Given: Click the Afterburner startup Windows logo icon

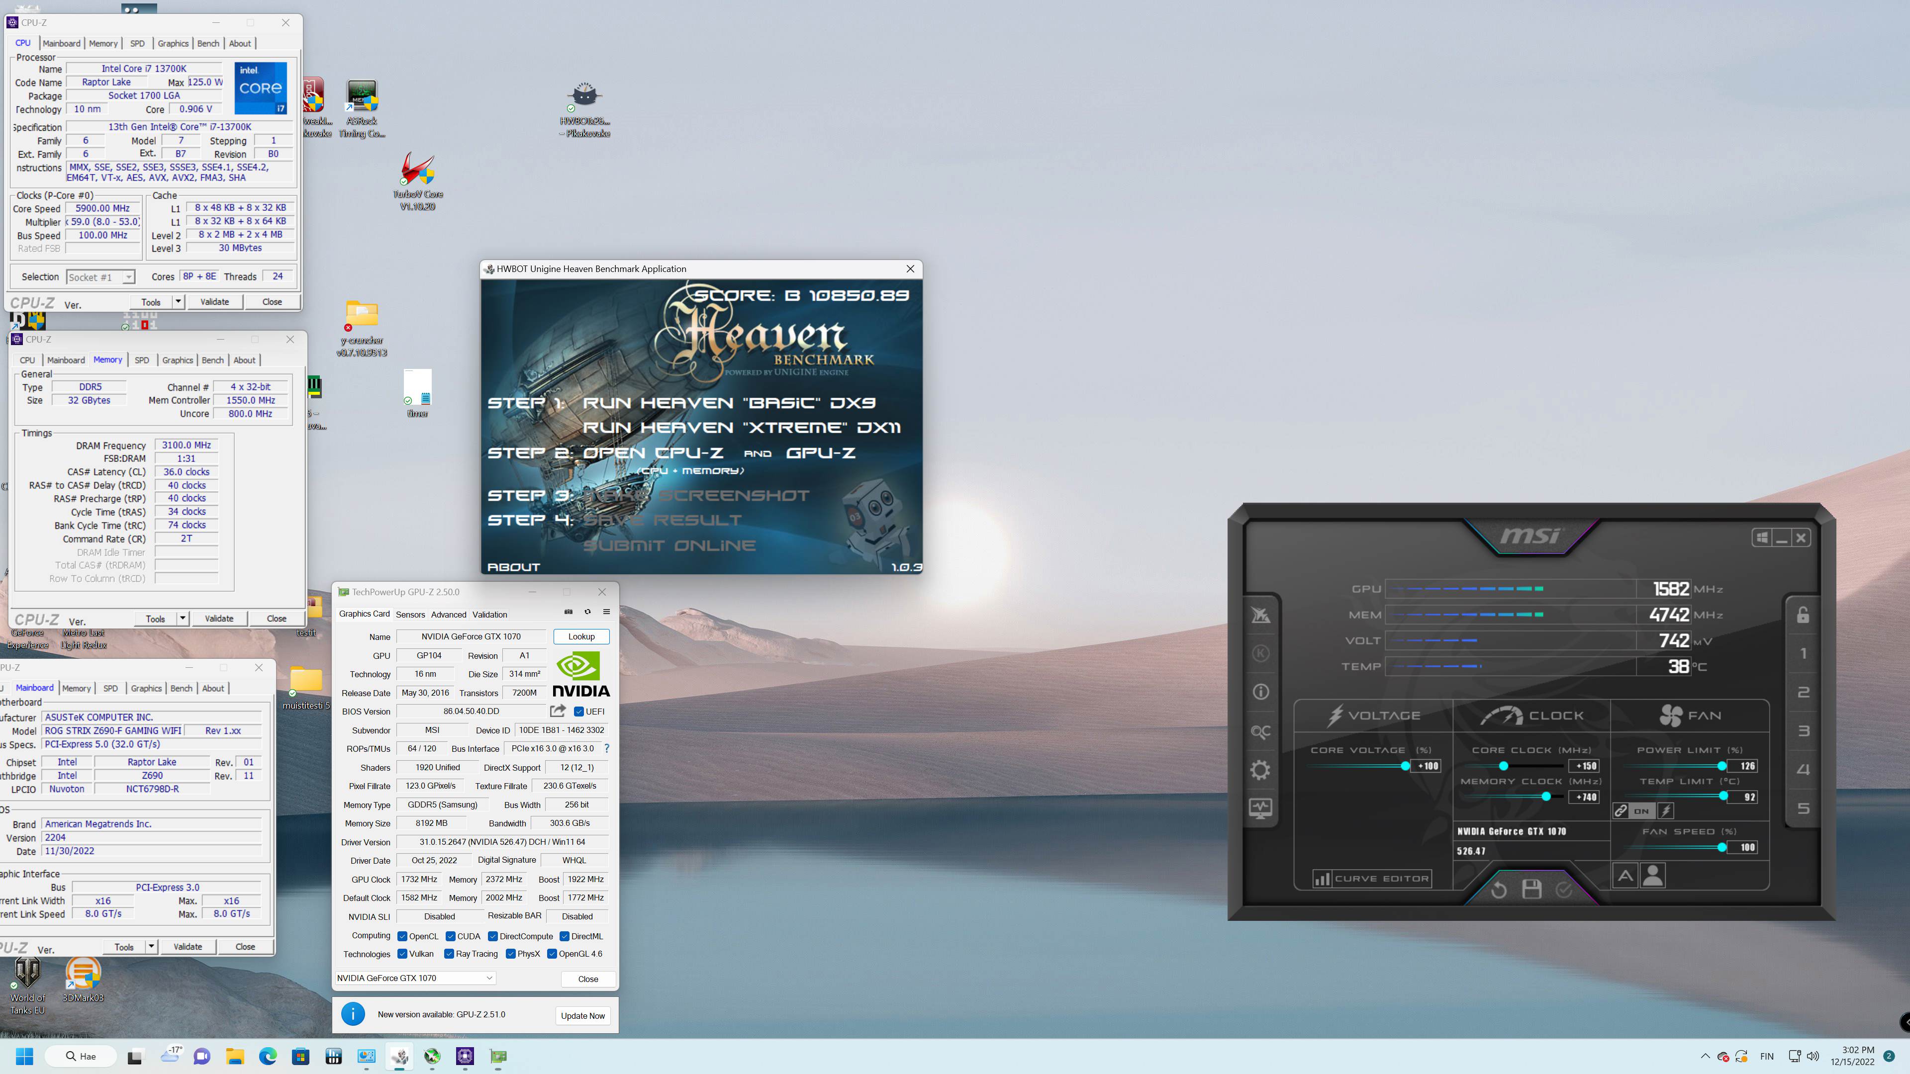Looking at the screenshot, I should tap(1762, 537).
